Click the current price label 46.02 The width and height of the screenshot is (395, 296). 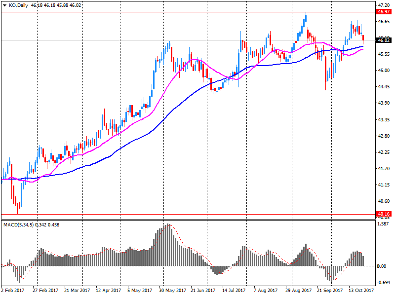[384, 40]
